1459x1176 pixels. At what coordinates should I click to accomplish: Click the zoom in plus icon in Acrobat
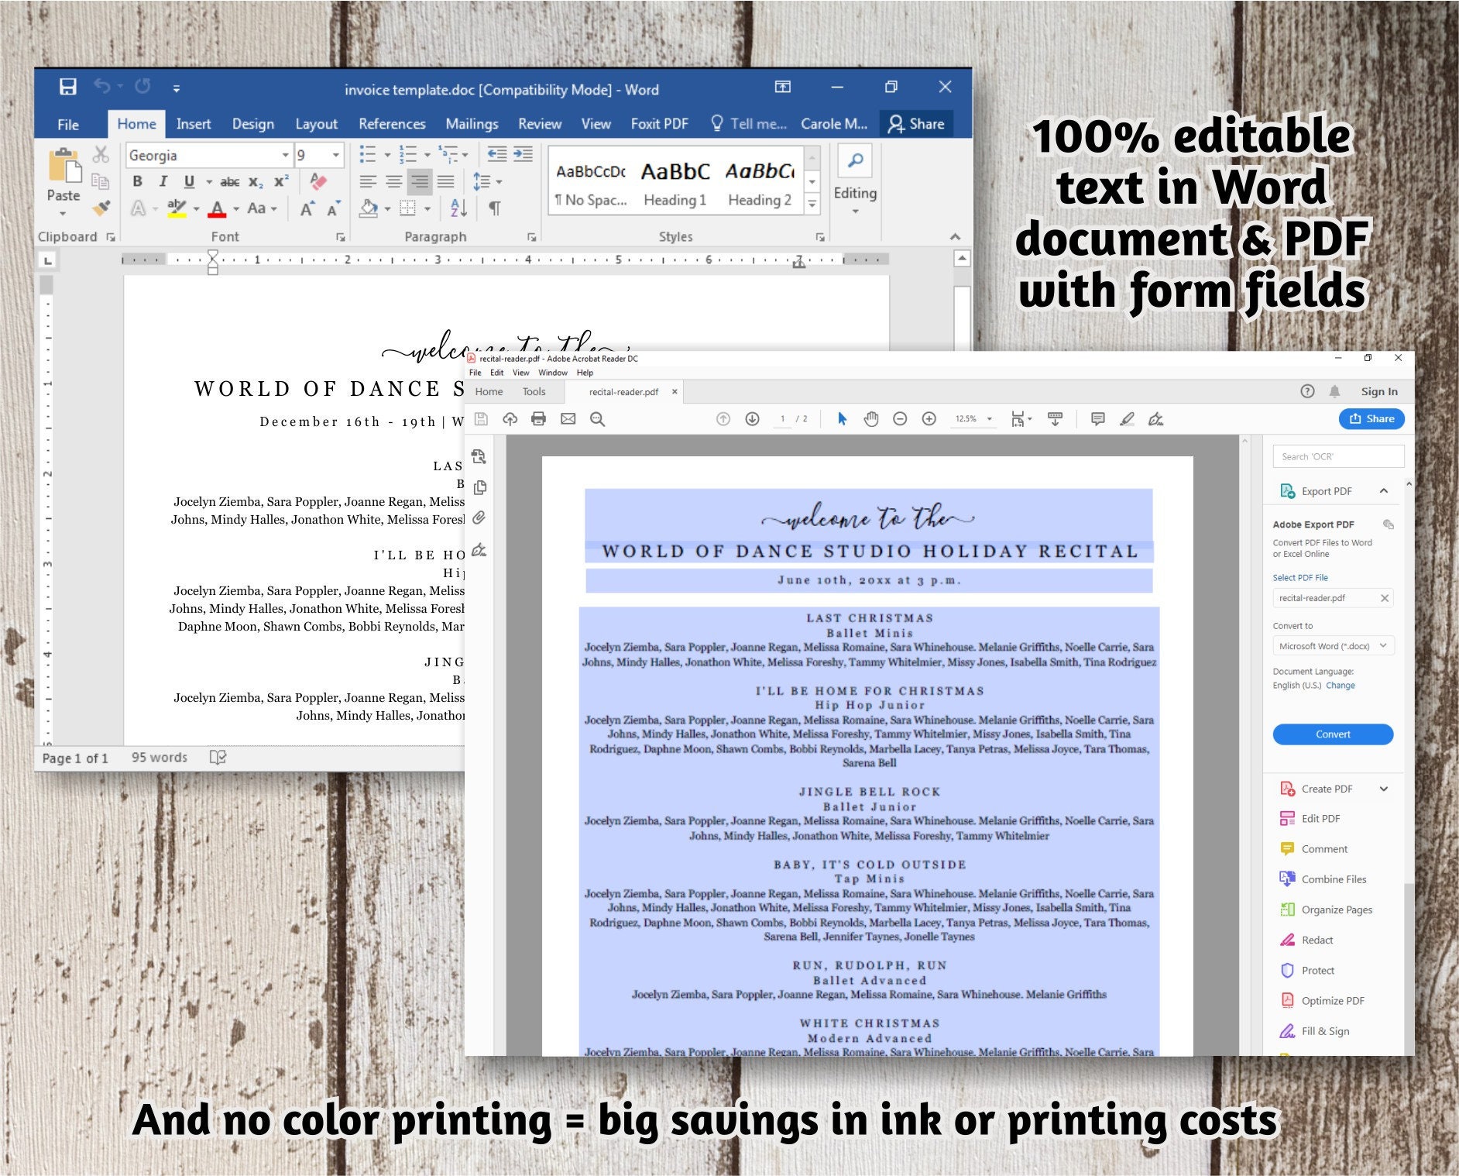929,419
